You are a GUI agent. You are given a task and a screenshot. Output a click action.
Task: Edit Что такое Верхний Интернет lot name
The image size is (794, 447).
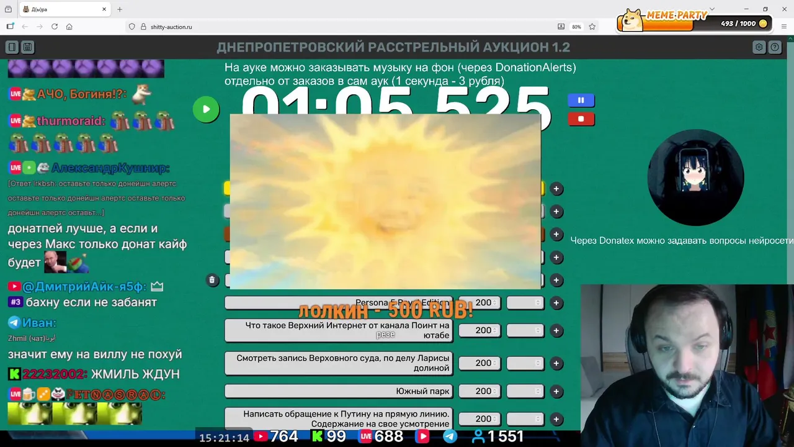[339, 330]
